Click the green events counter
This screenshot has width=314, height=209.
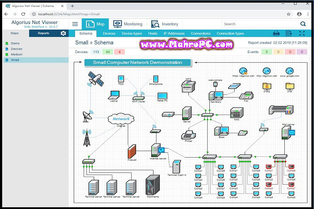(266, 52)
